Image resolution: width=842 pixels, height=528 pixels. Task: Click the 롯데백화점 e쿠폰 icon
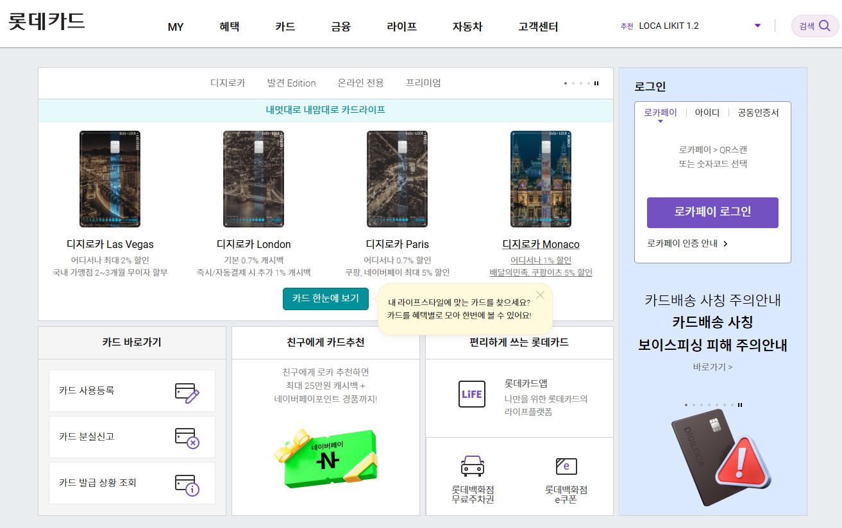pos(566,466)
